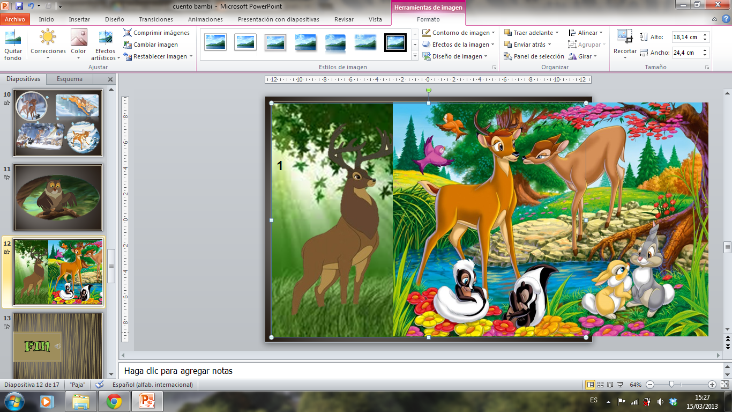The height and width of the screenshot is (412, 732).
Task: Start slideshow from status bar icon
Action: tap(620, 385)
